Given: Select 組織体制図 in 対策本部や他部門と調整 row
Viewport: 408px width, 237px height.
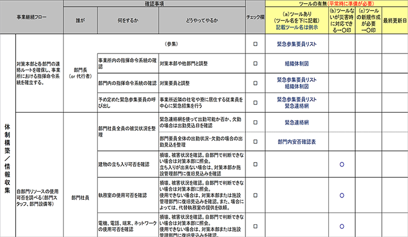Looking at the screenshot, I should point(297,63).
